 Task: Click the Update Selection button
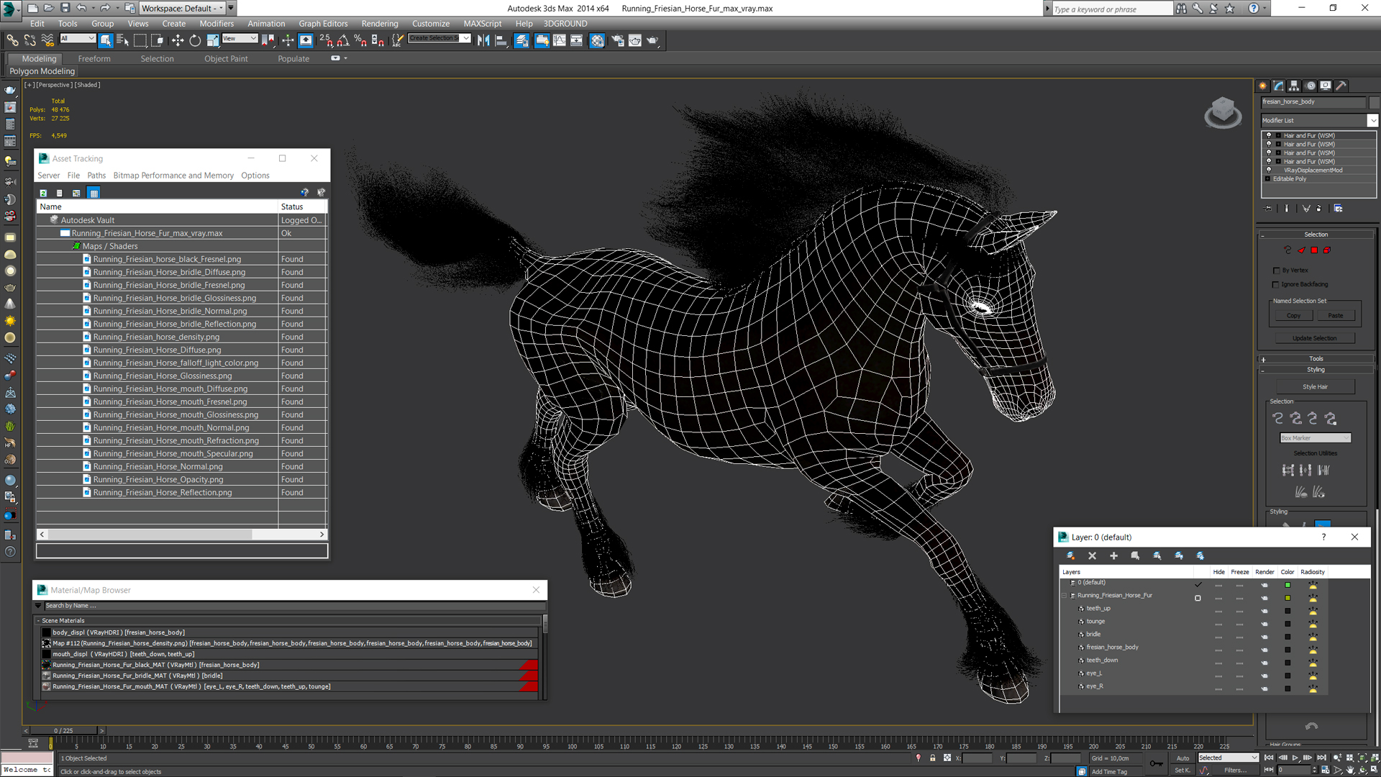pyautogui.click(x=1315, y=338)
